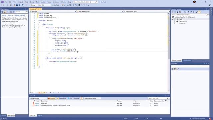
Task: Switch to the Toolbox tab
Action: tap(4, 115)
